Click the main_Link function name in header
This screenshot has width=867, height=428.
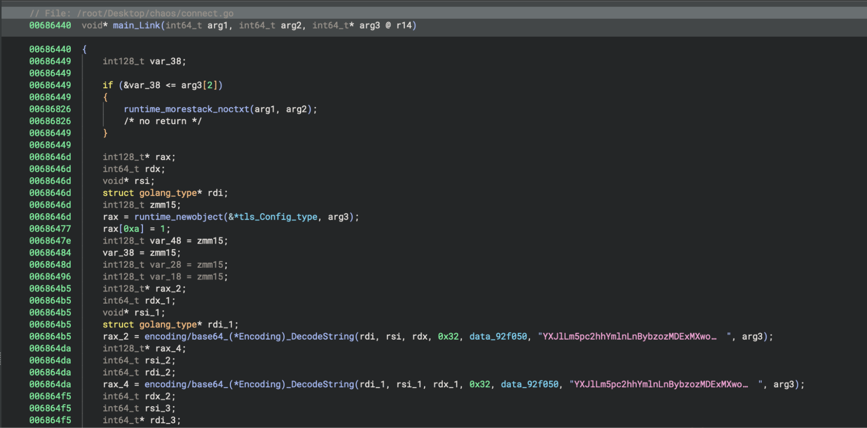point(136,26)
